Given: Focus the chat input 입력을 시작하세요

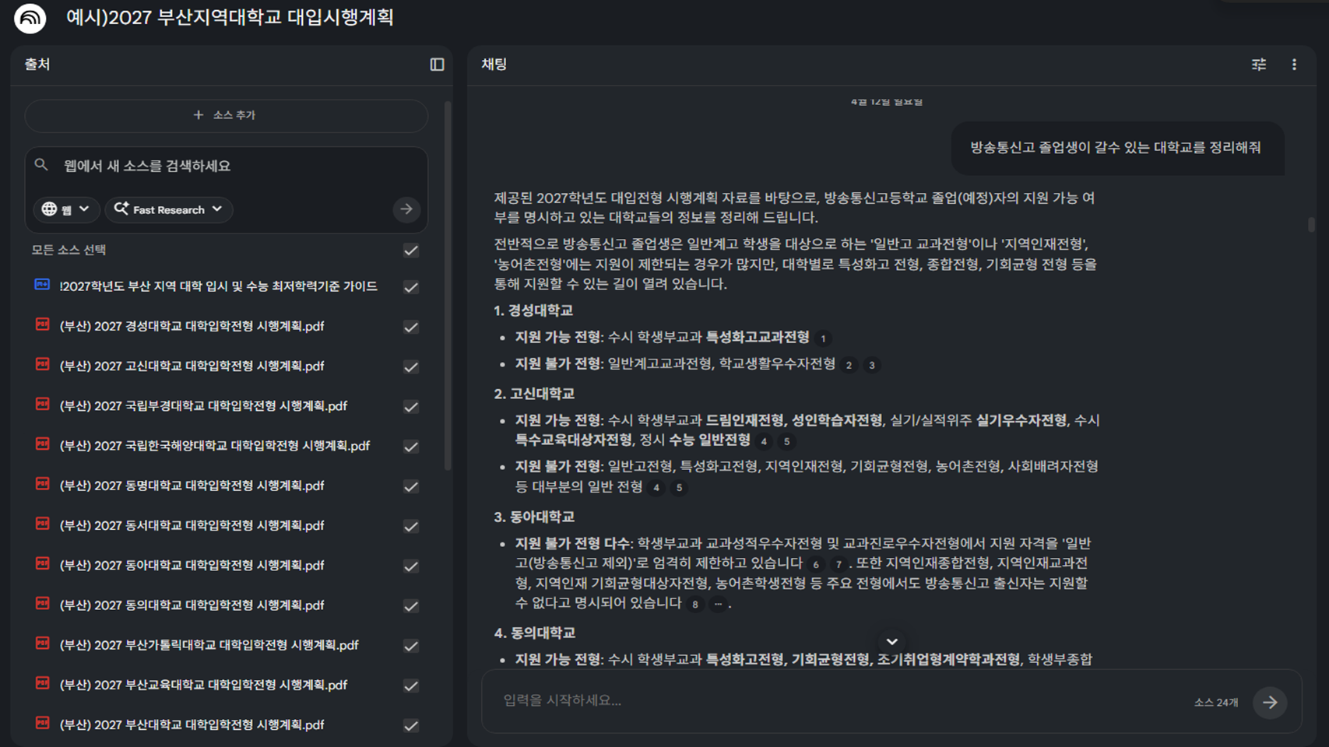Looking at the screenshot, I should pyautogui.click(x=841, y=701).
